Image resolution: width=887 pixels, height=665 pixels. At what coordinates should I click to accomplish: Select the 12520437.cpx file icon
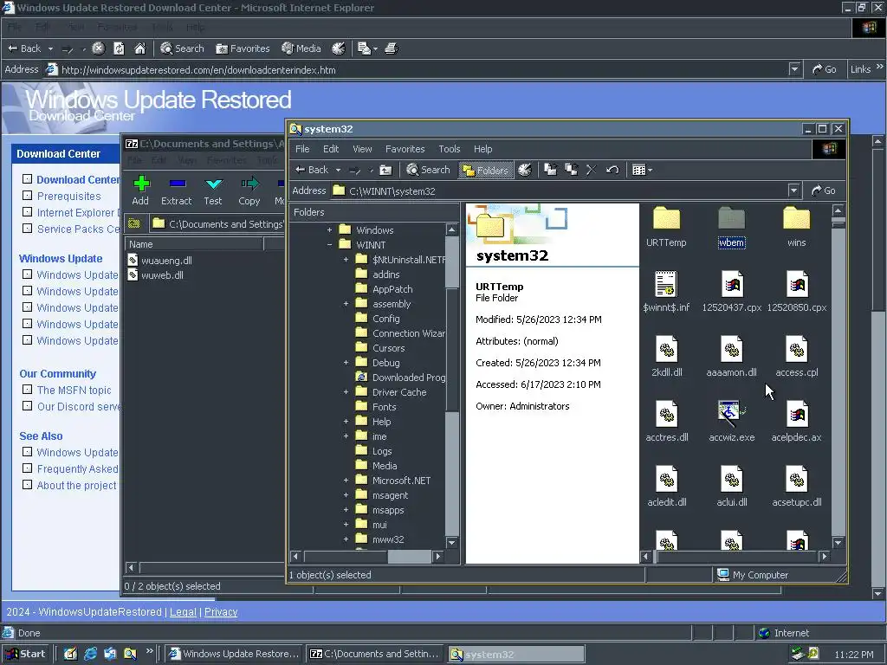731,284
